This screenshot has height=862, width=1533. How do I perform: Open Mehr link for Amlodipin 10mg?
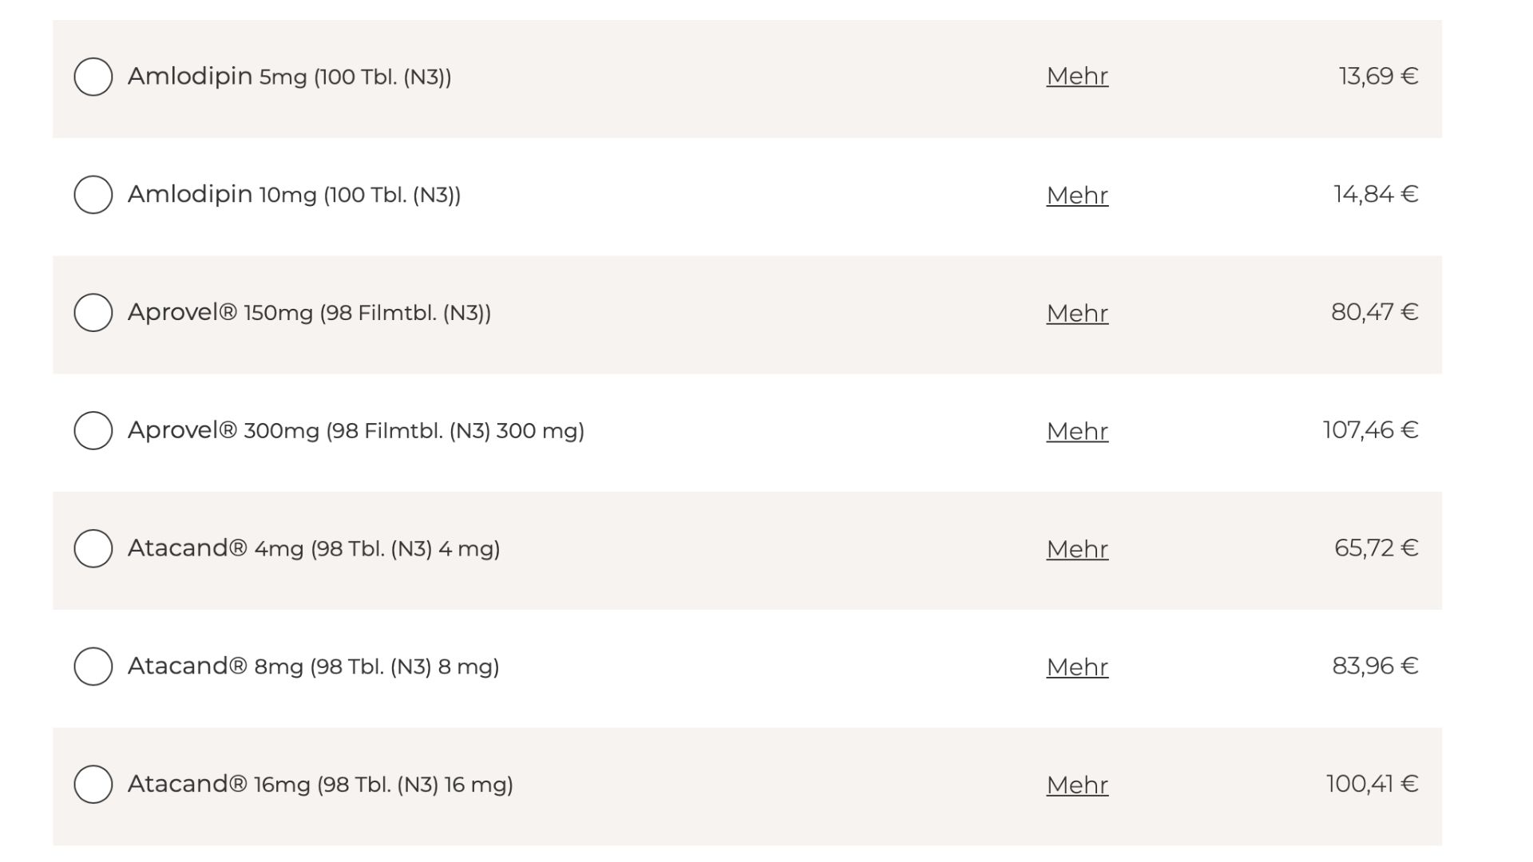1077,195
